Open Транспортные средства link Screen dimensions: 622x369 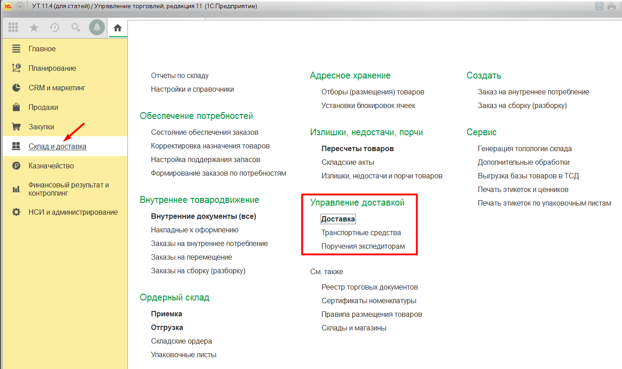[361, 233]
